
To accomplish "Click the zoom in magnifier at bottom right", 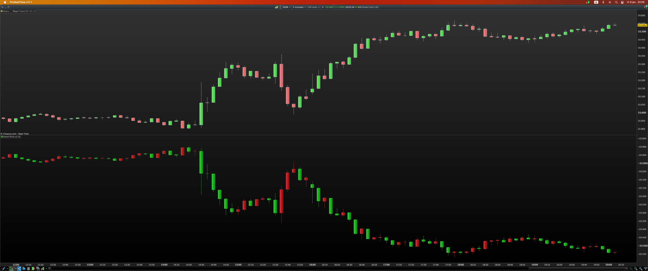I will pos(641,268).
